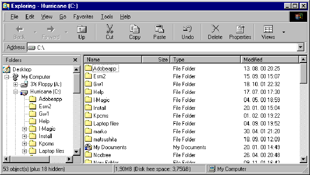The image size is (310, 175).
Task: Sort files by Name column header
Action: (x=113, y=59)
